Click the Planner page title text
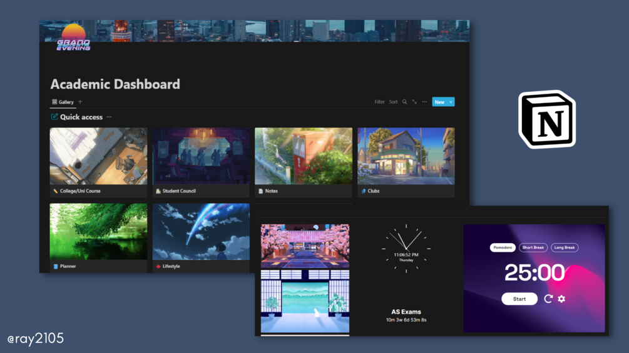This screenshot has width=629, height=353. (x=68, y=266)
